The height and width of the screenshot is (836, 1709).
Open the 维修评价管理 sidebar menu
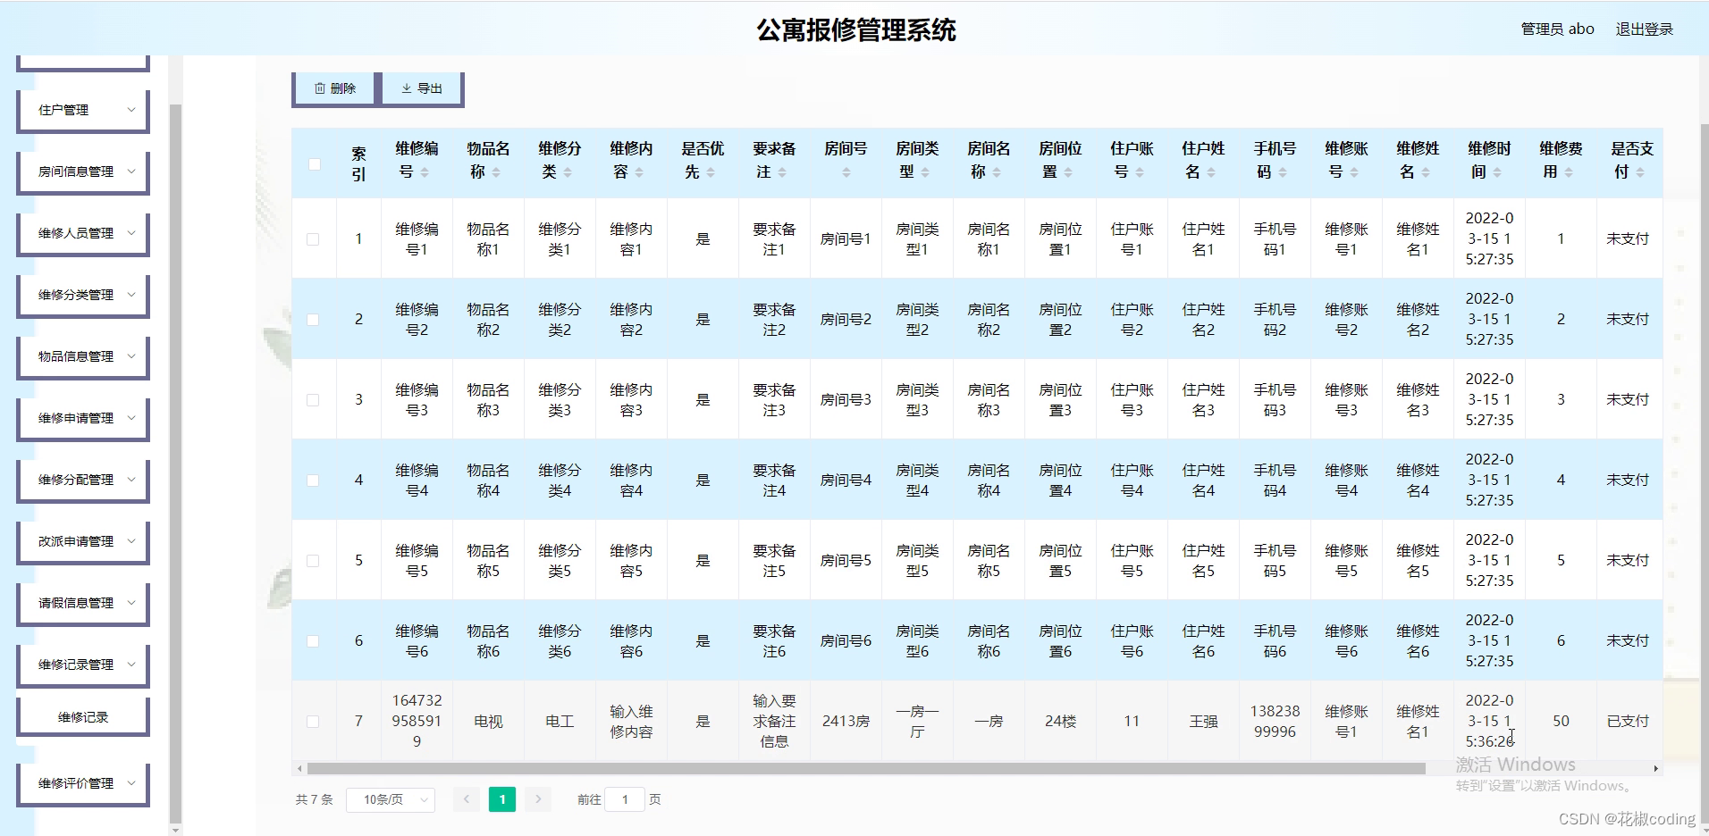pyautogui.click(x=82, y=782)
